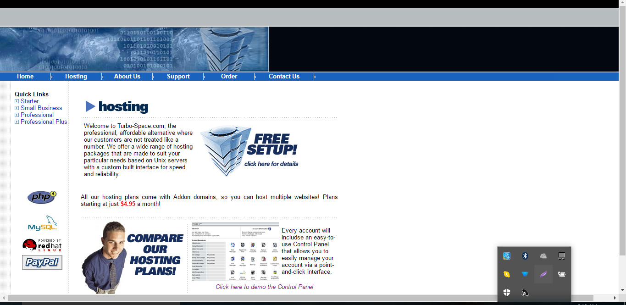The height and width of the screenshot is (305, 626).
Task: Go to the Home menu item
Action: pyautogui.click(x=25, y=77)
